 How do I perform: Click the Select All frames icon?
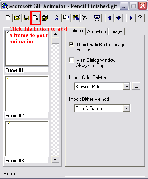(97, 18)
